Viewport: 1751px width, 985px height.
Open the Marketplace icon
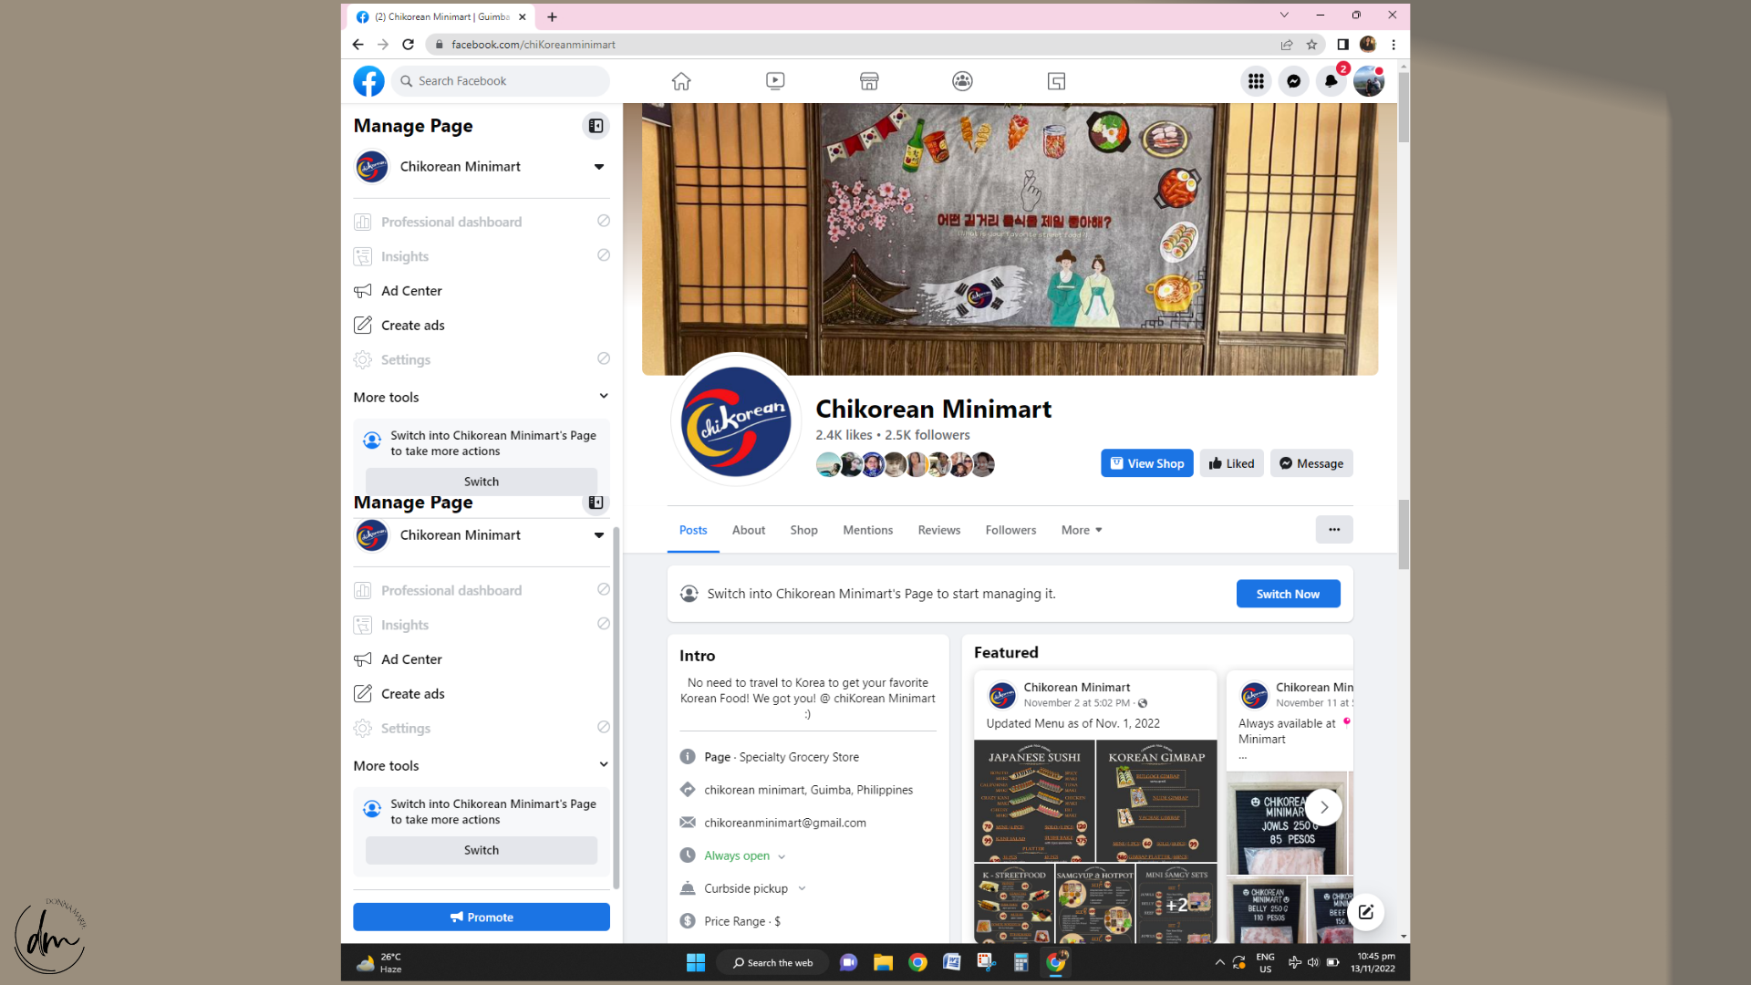869,81
